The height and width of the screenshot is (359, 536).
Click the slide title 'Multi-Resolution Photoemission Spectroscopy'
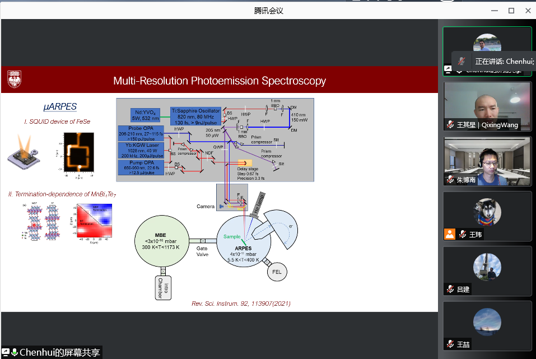(219, 81)
